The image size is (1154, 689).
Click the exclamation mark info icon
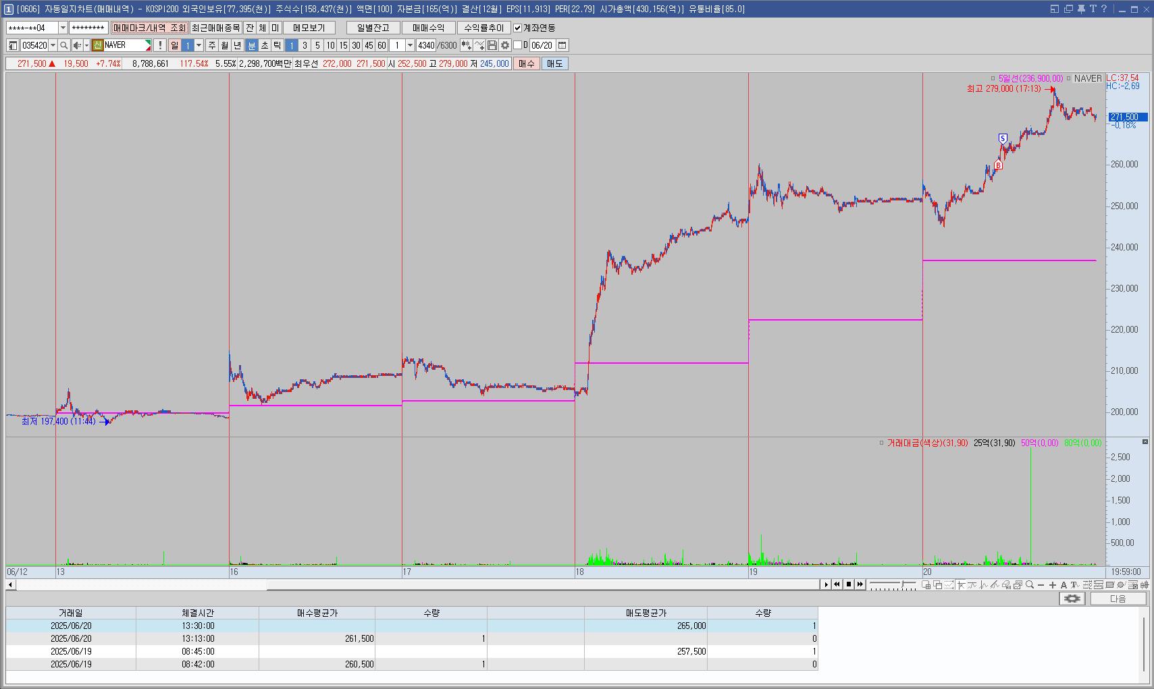click(x=160, y=45)
